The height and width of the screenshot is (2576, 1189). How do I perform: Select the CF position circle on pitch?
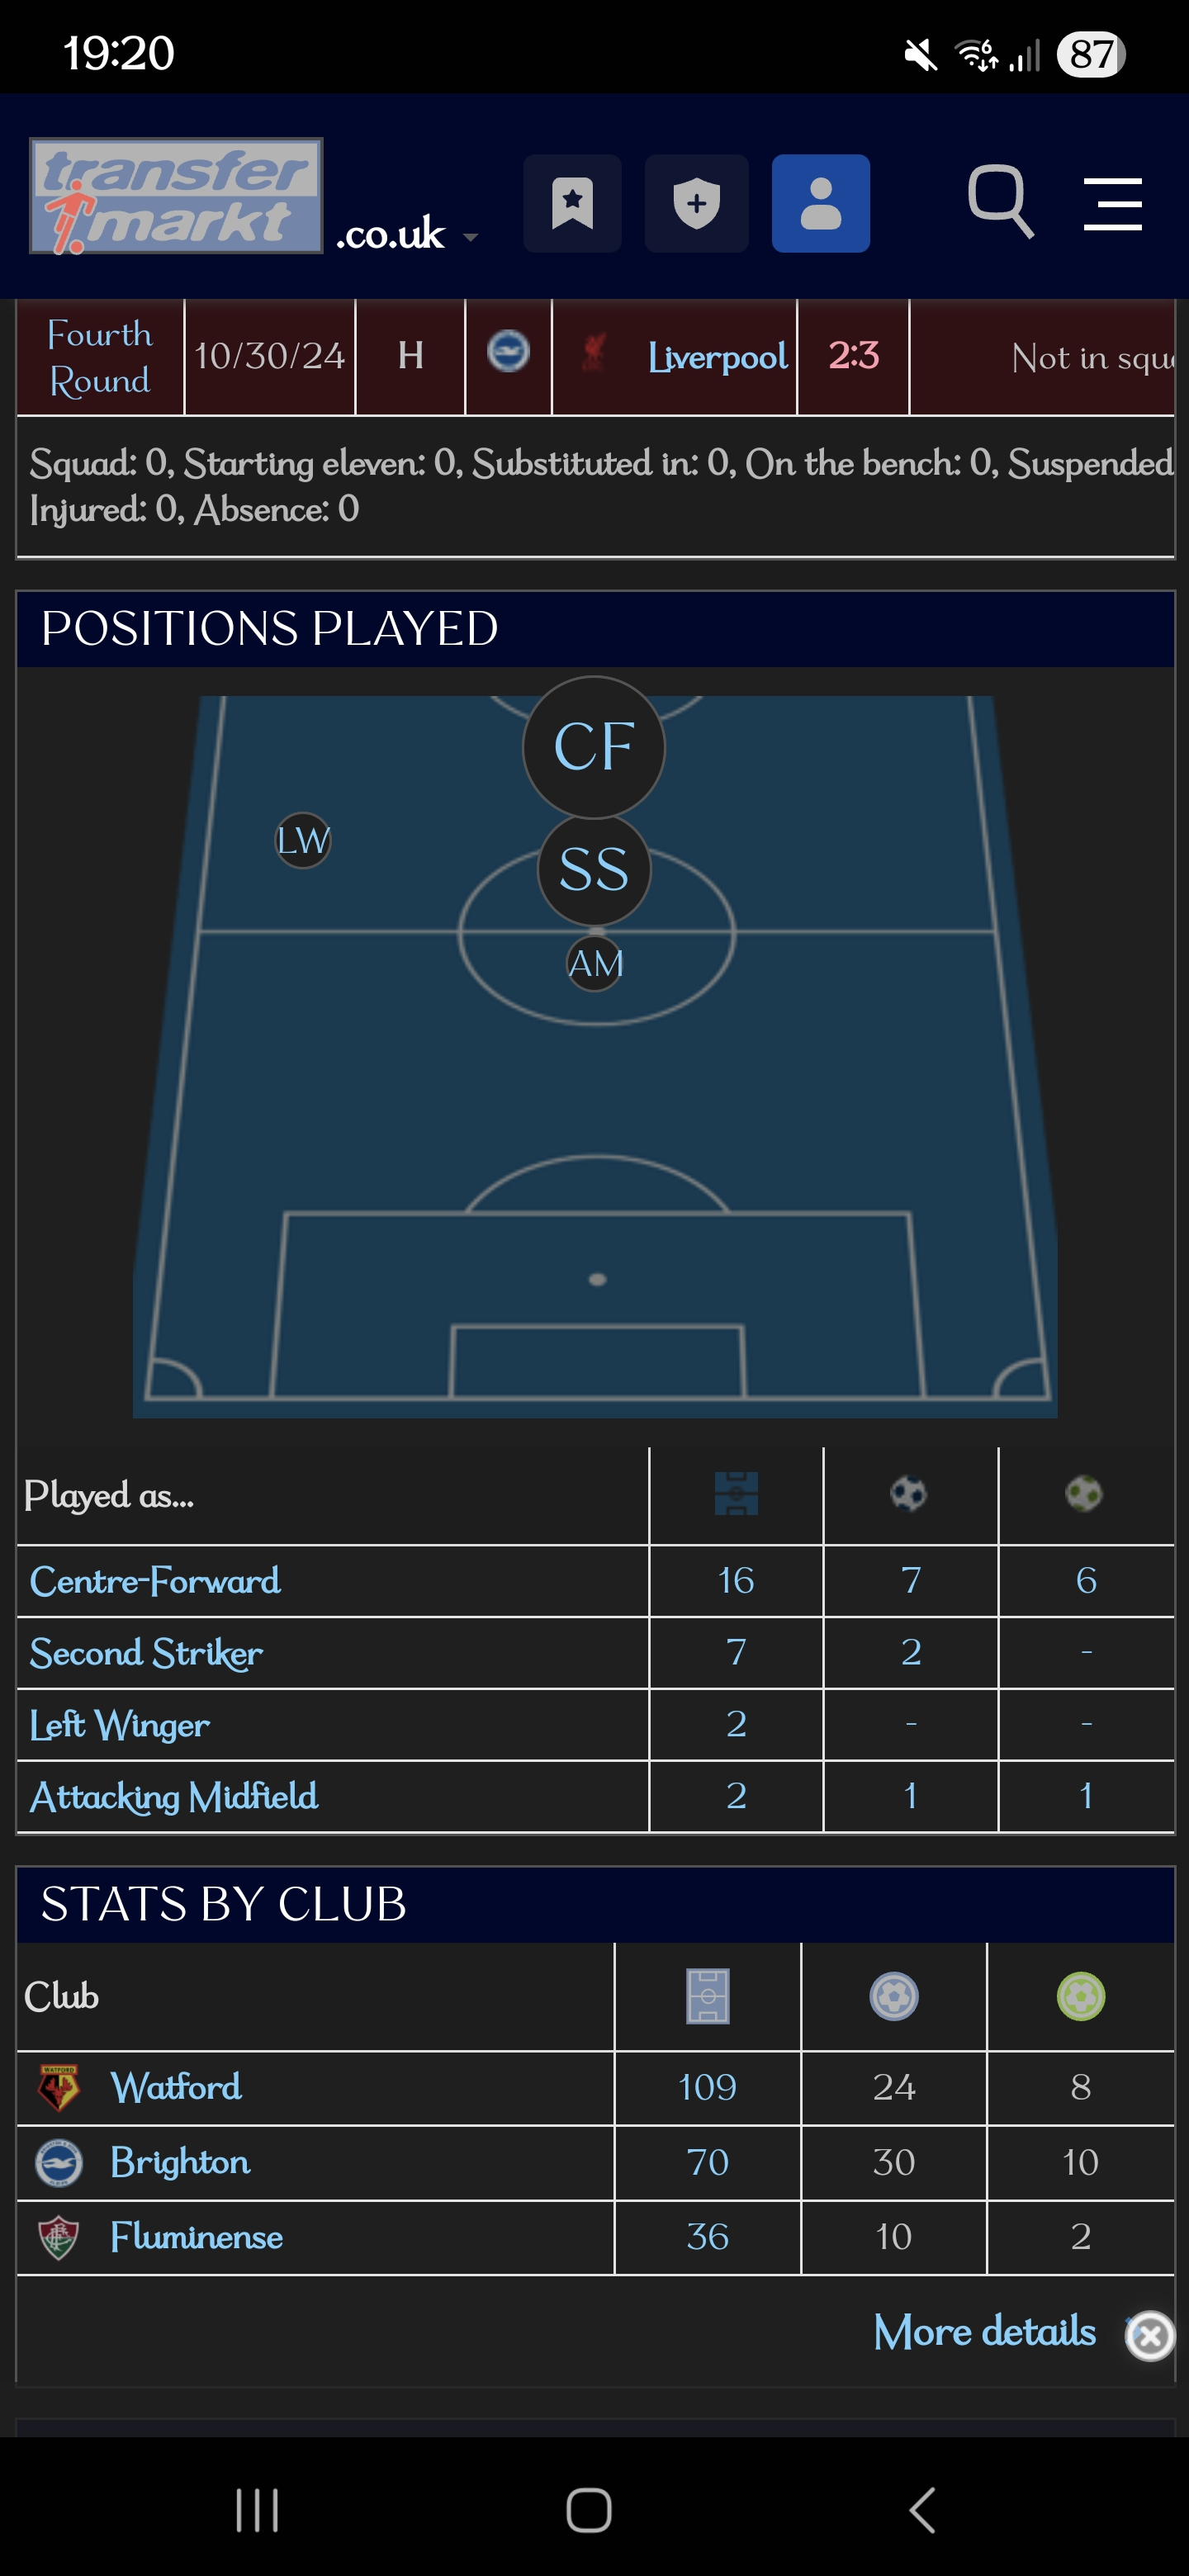(x=594, y=747)
